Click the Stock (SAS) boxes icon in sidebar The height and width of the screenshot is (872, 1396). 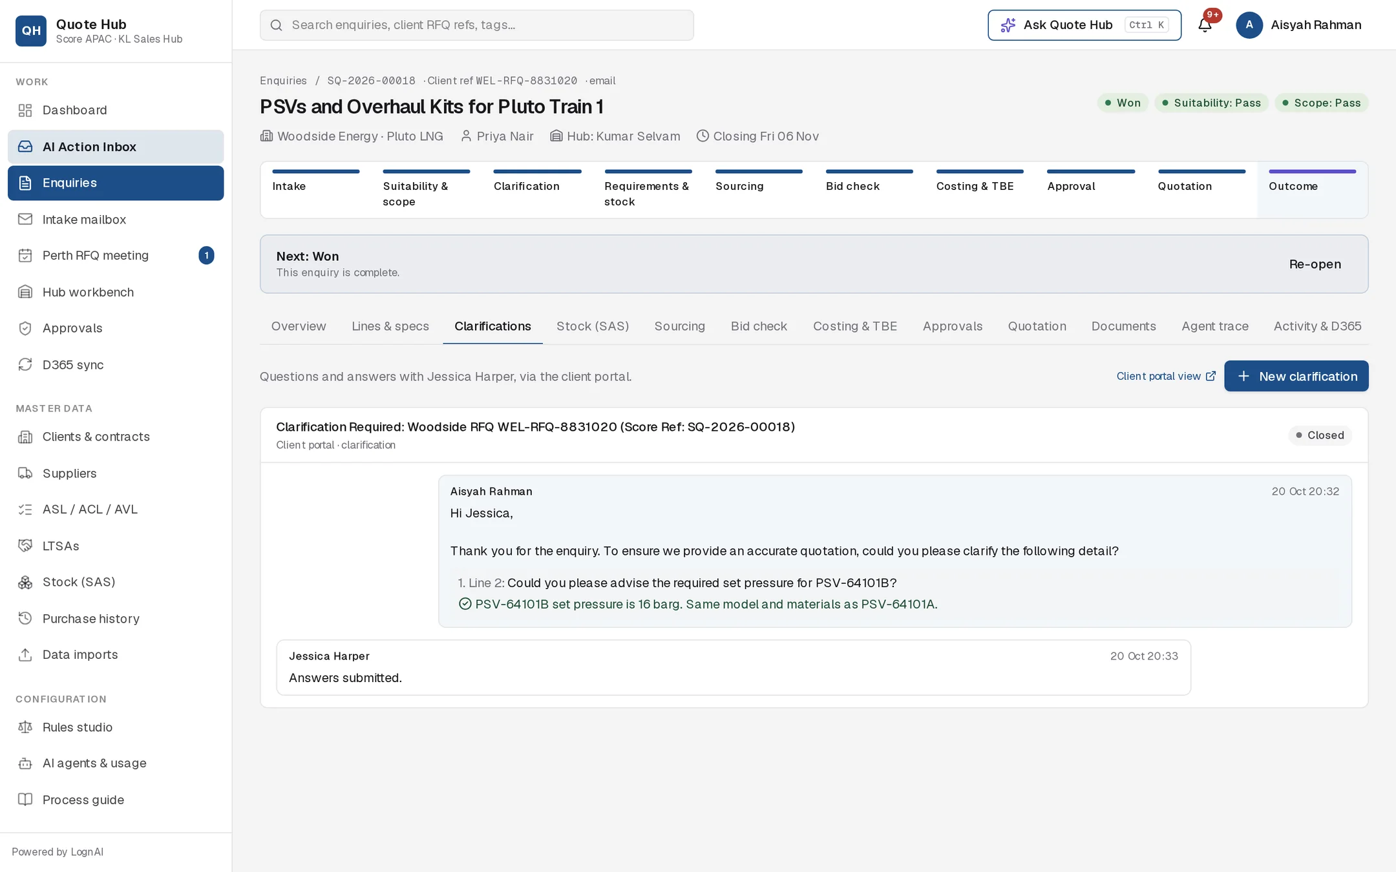pos(25,583)
